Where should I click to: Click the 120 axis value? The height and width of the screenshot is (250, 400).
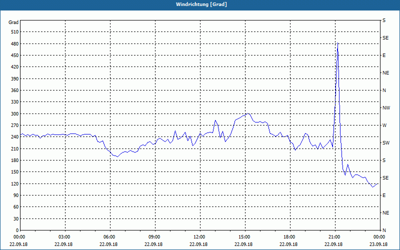[x=15, y=183]
